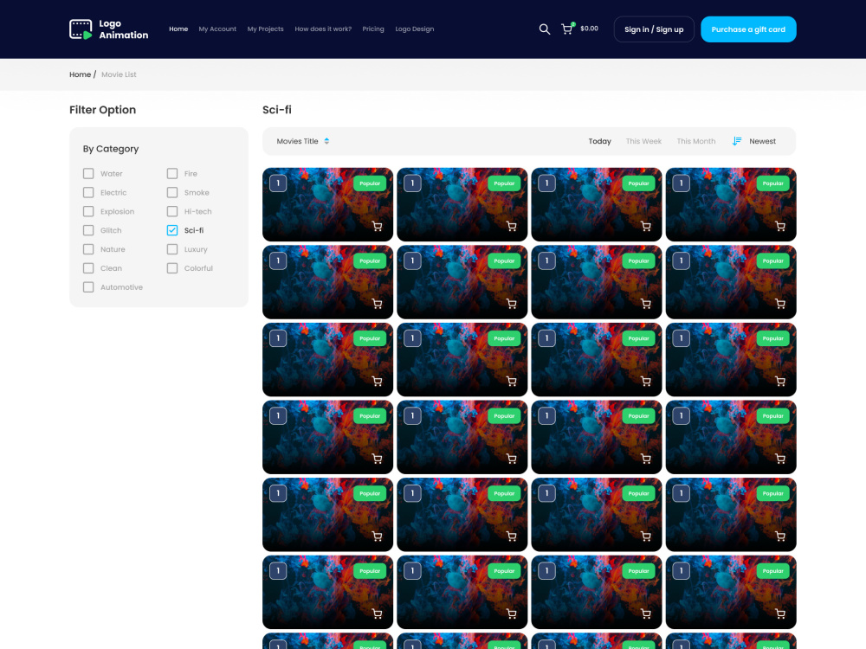Screen dimensions: 866x649
Task: Add sixth row, first column movie to cart
Action: 378,614
